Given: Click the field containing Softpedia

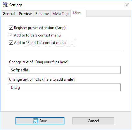Looking at the screenshot, I should tap(65, 70).
